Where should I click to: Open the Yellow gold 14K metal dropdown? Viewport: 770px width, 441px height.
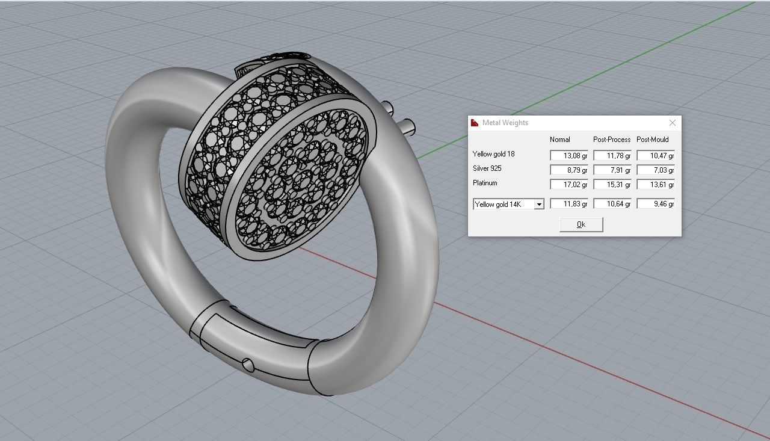[x=539, y=205]
